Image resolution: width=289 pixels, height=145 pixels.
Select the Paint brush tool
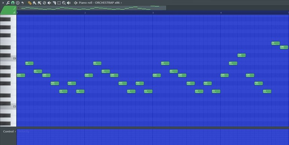34,3
